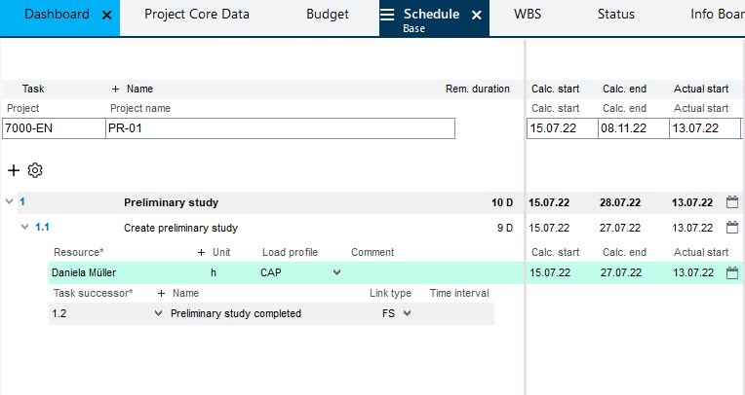The image size is (745, 395).
Task: Click plus icon next to Resource header
Action: pyautogui.click(x=202, y=252)
